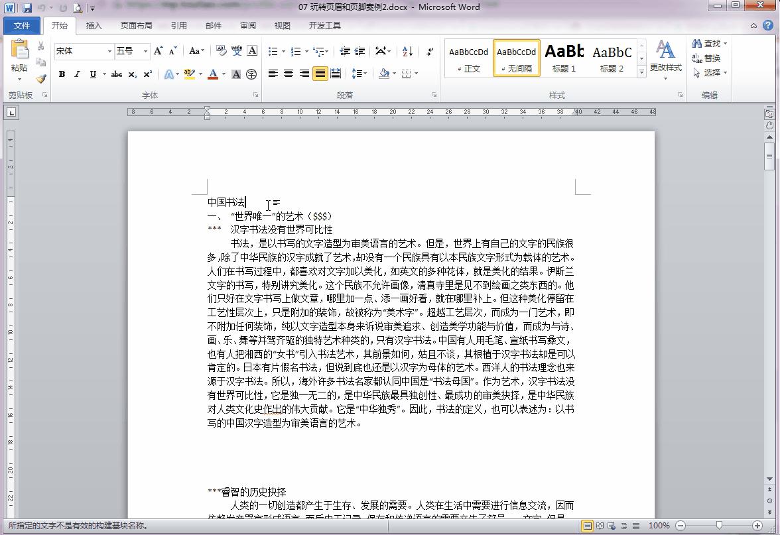
Task: Click the 无间隔 style thumbnail
Action: 516,56
